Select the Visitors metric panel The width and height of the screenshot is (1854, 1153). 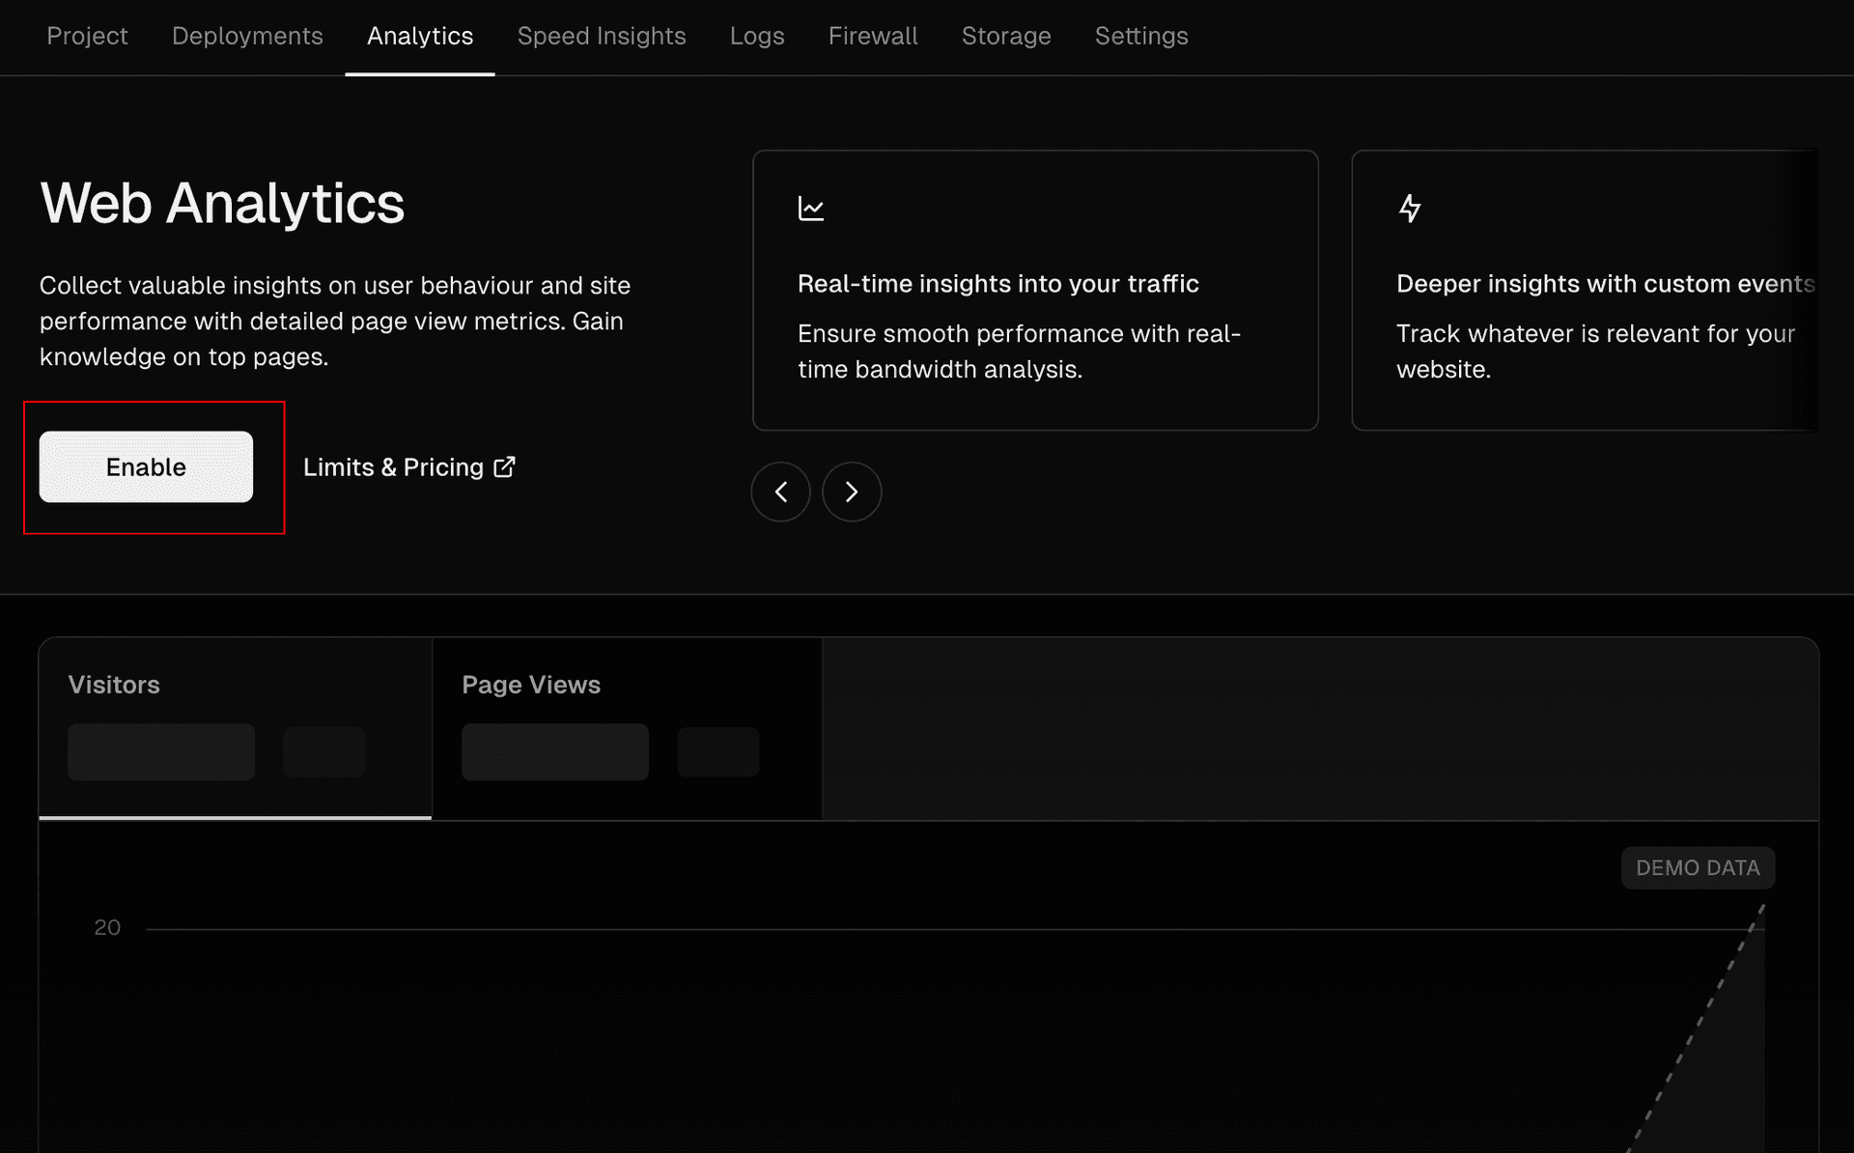(235, 728)
